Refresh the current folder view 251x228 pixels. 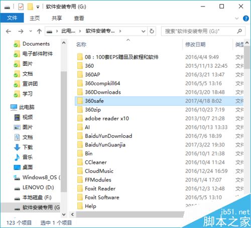click(x=152, y=31)
